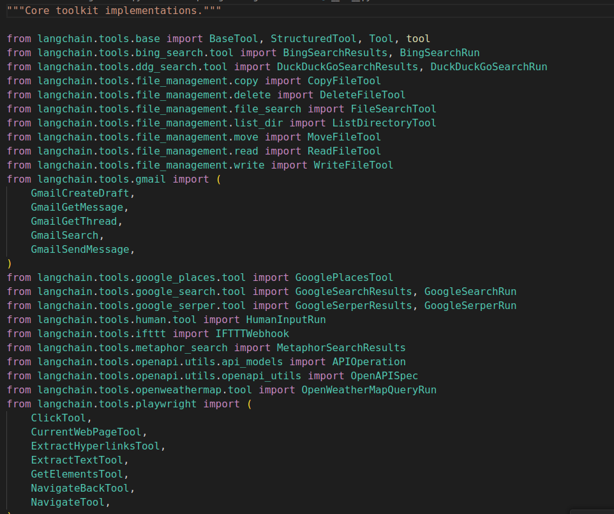Click the GmailGetMessage entry
This screenshot has width=614, height=514.
tap(77, 208)
